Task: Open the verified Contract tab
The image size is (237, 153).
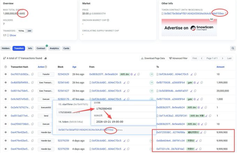Action: pyautogui.click(x=41, y=48)
